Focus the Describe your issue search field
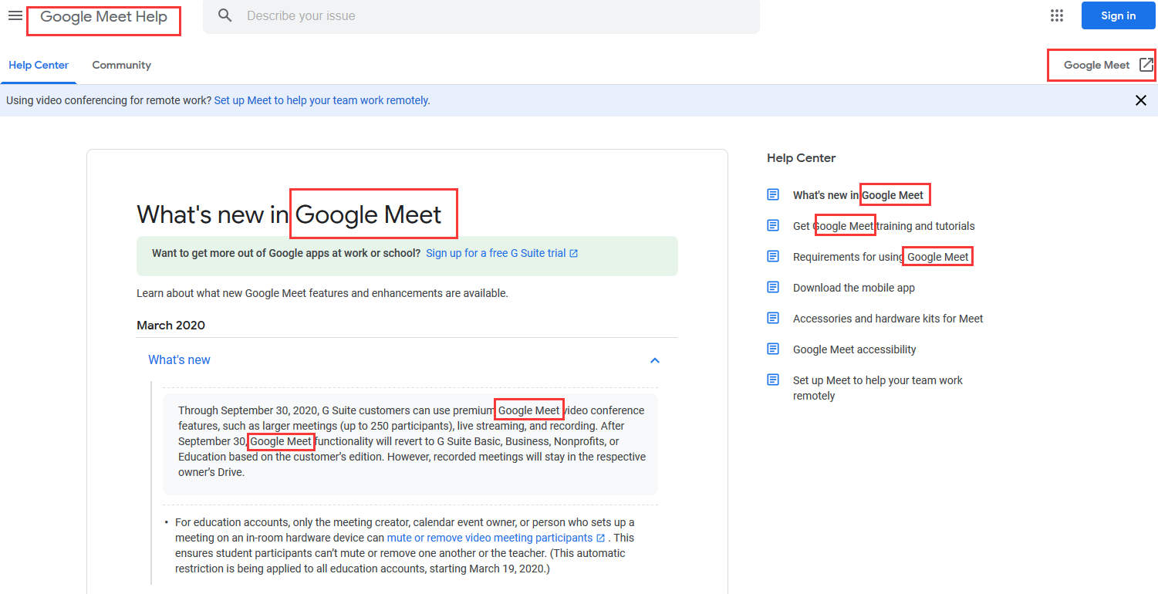Screen dimensions: 1158x594 coord(481,15)
